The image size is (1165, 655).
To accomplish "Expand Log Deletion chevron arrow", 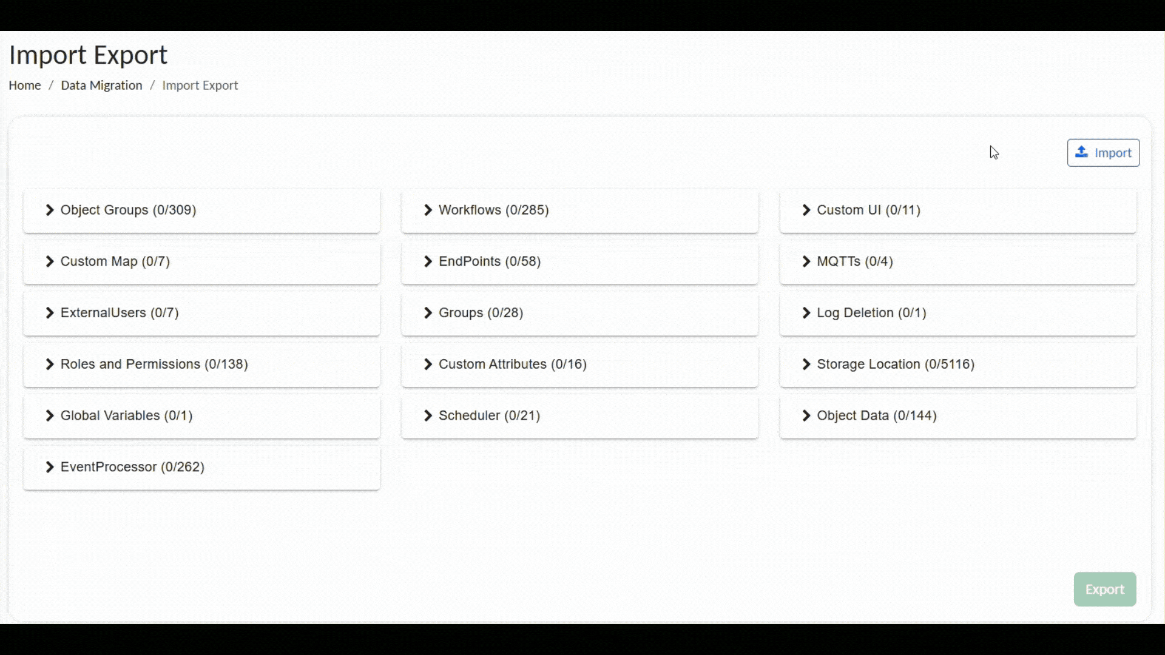I will click(806, 314).
